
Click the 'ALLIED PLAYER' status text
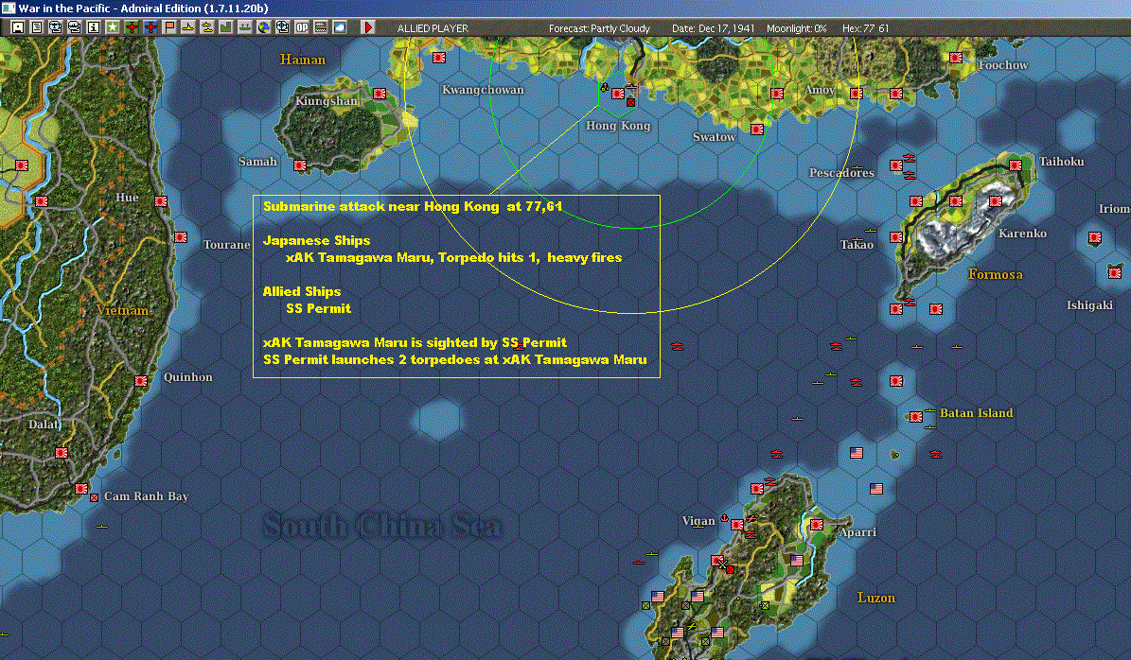[433, 28]
